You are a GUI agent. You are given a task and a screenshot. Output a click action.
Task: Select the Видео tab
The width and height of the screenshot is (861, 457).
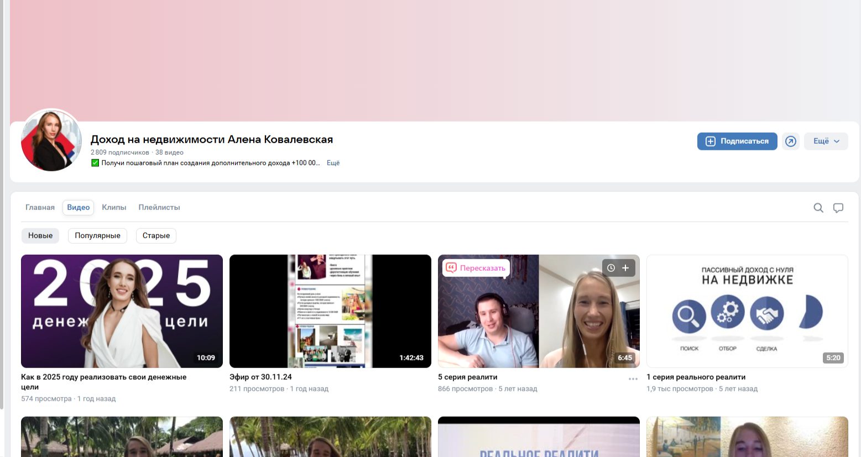[x=78, y=207]
